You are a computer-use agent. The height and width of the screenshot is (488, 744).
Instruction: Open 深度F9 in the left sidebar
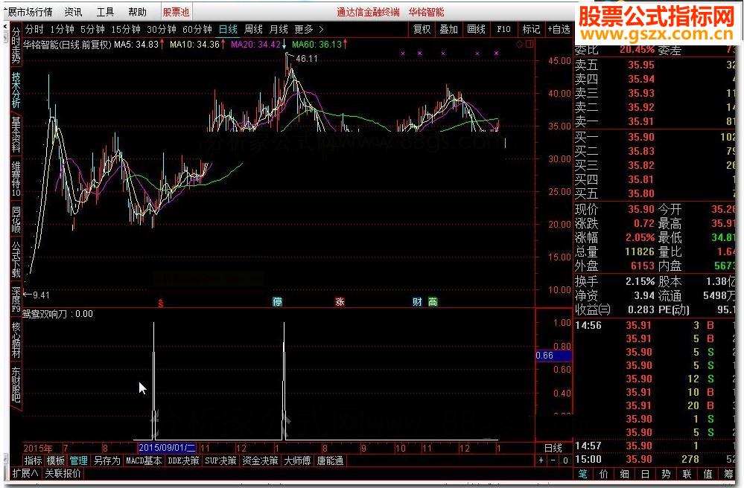tap(16, 299)
